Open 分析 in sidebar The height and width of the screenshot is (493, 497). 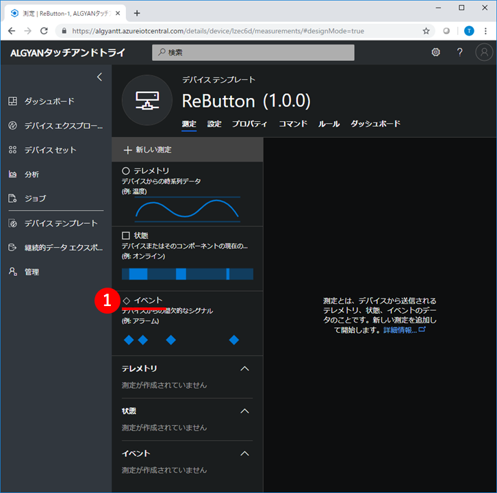pyautogui.click(x=31, y=174)
